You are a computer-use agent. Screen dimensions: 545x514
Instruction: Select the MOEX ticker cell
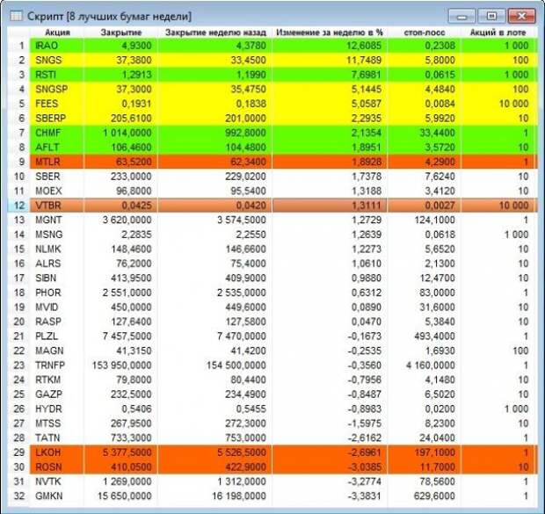tap(57, 191)
